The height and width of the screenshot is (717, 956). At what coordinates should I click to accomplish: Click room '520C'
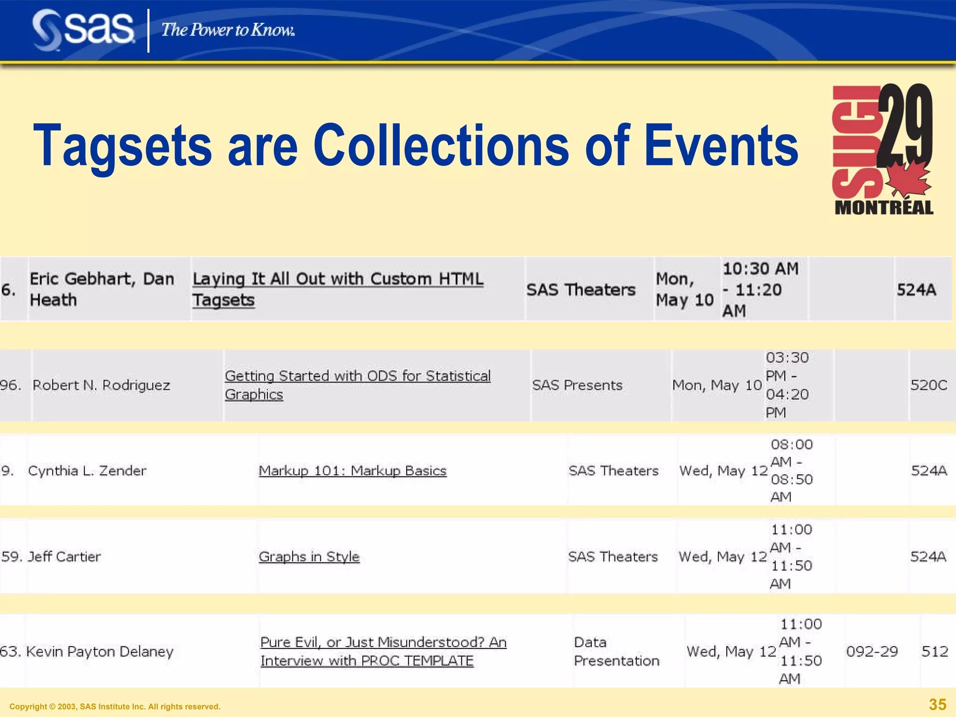coord(929,385)
